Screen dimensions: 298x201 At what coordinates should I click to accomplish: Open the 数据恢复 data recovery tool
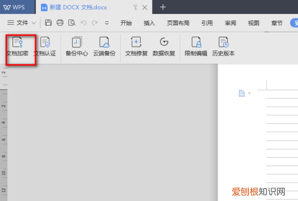(x=164, y=47)
